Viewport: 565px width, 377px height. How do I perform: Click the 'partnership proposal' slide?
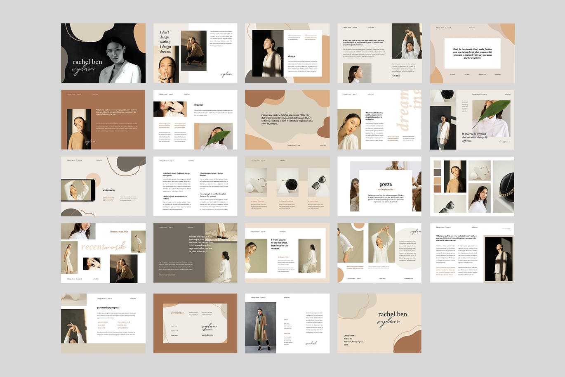point(103,323)
